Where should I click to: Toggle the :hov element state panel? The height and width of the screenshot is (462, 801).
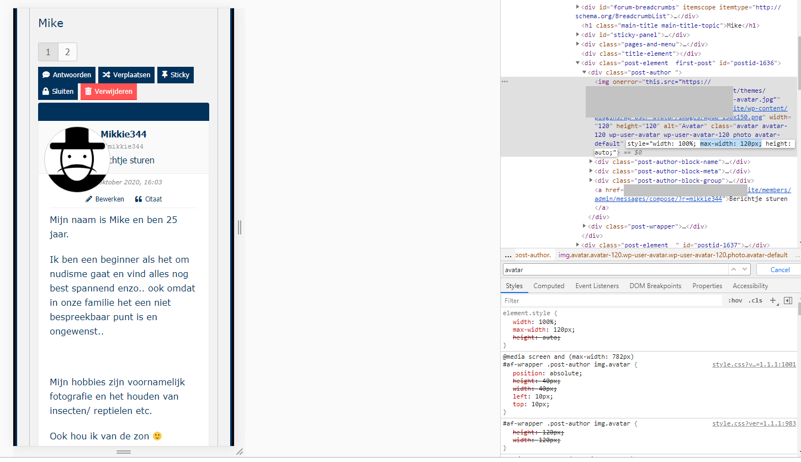[735, 301]
